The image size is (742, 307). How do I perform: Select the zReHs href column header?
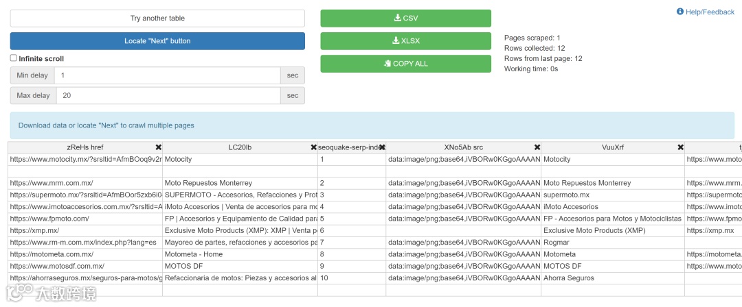click(x=85, y=147)
